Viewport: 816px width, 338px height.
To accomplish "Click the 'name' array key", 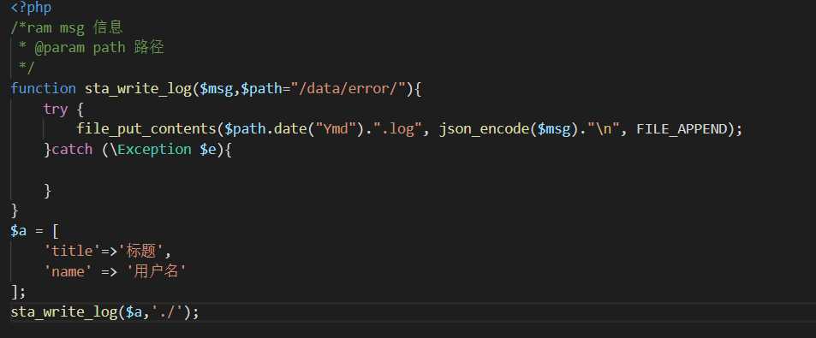I will point(68,271).
